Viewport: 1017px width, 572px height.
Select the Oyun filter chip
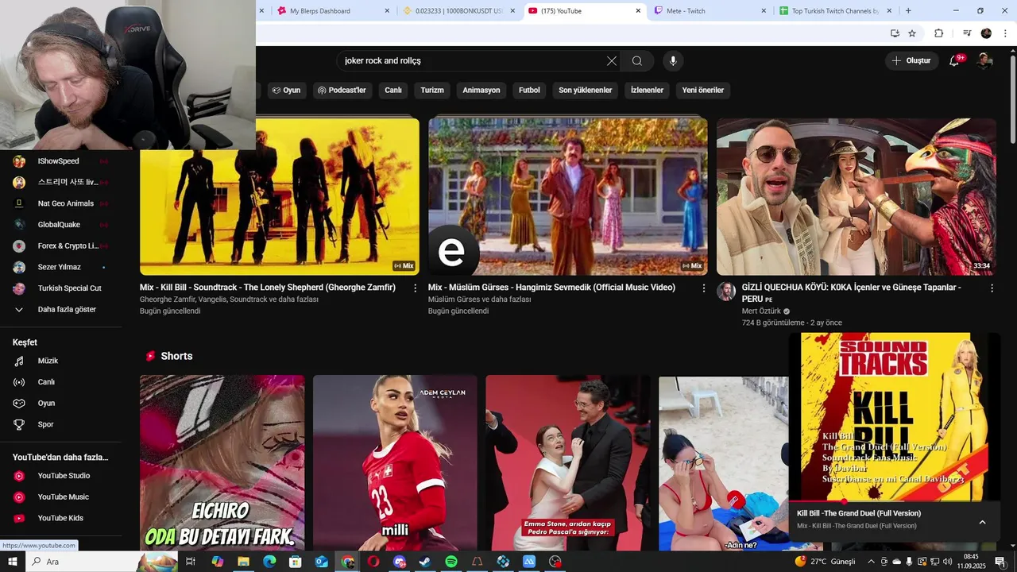click(x=286, y=91)
